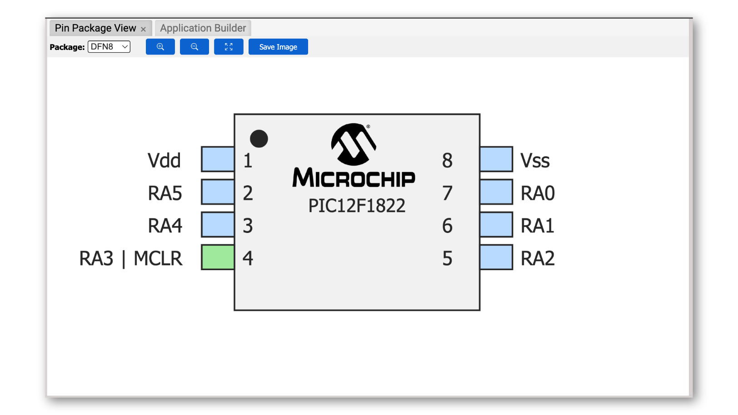Click pin number 1 inside the chip
738x415 pixels.
click(248, 160)
